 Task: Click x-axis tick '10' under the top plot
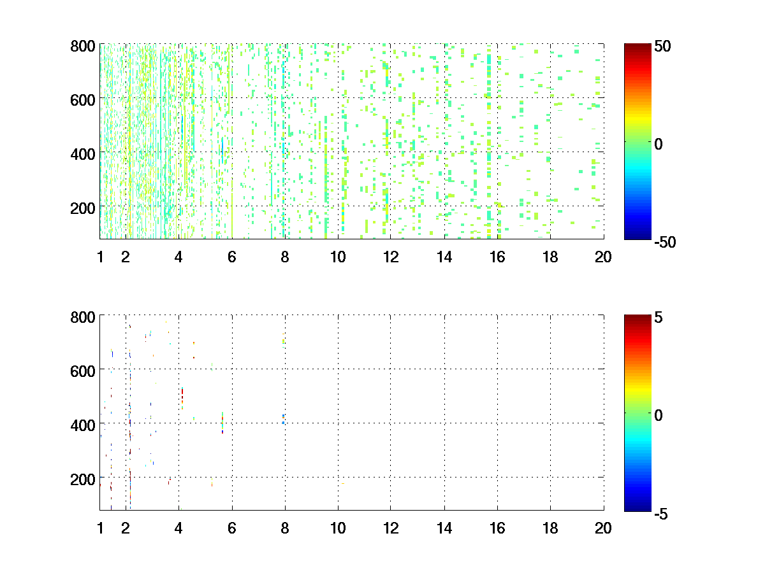pyautogui.click(x=338, y=257)
